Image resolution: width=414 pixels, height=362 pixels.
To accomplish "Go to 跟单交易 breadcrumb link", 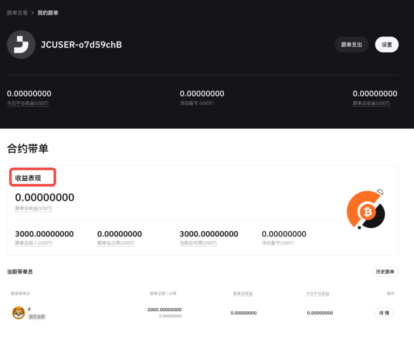I will pyautogui.click(x=17, y=12).
